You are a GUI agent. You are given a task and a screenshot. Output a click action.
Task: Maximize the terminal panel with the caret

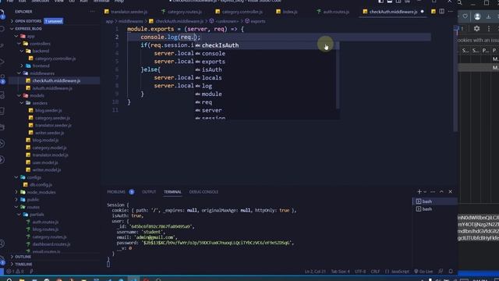441,192
